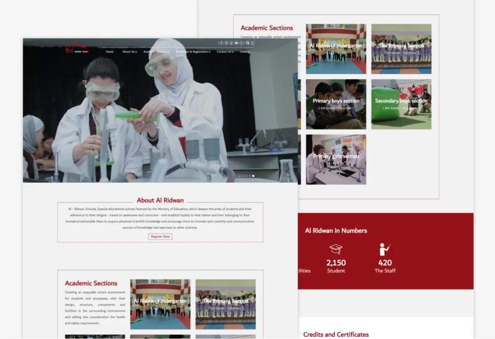Screen dimensions: 495x339
Task: Open Al Ridwan Kindergarten card in front page
Action: click(160, 304)
